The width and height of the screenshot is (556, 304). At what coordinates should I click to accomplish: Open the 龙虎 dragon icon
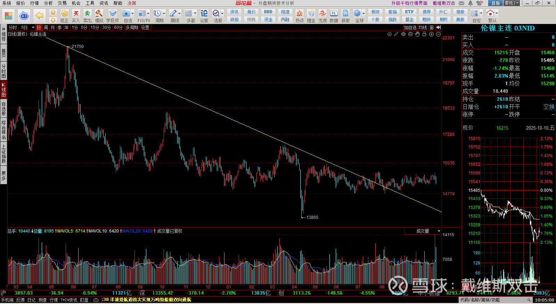coord(322,16)
